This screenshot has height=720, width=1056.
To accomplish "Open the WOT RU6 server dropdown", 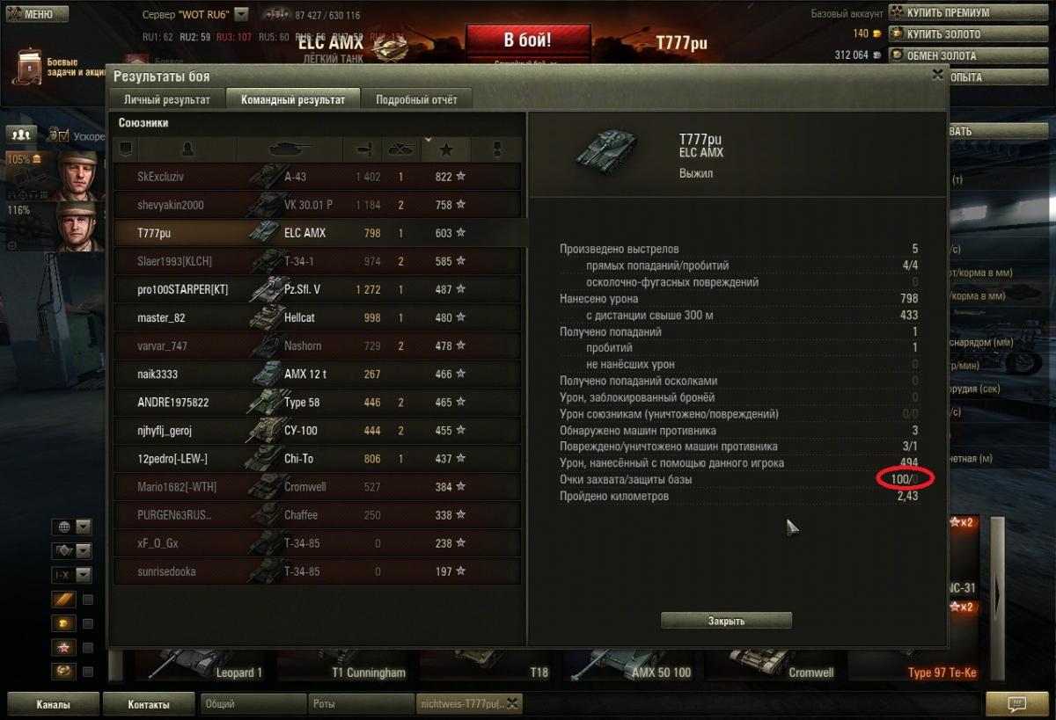I will pos(241,15).
